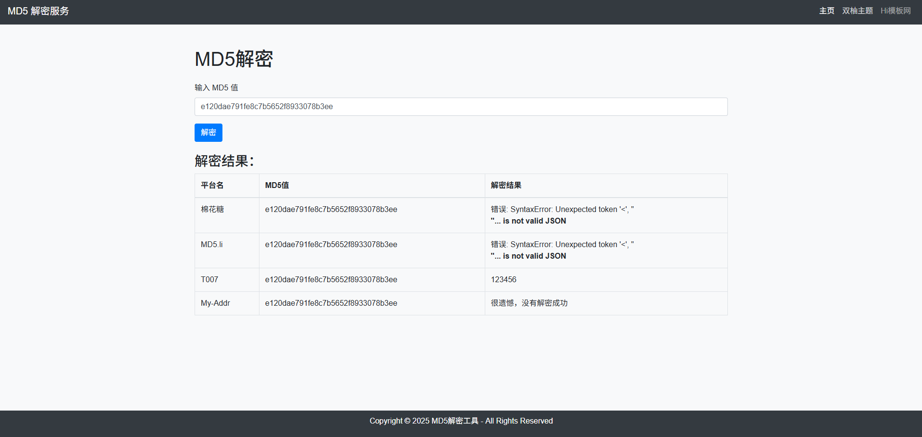The image size is (922, 437).
Task: Click the MD5解密 page heading
Action: tap(234, 59)
